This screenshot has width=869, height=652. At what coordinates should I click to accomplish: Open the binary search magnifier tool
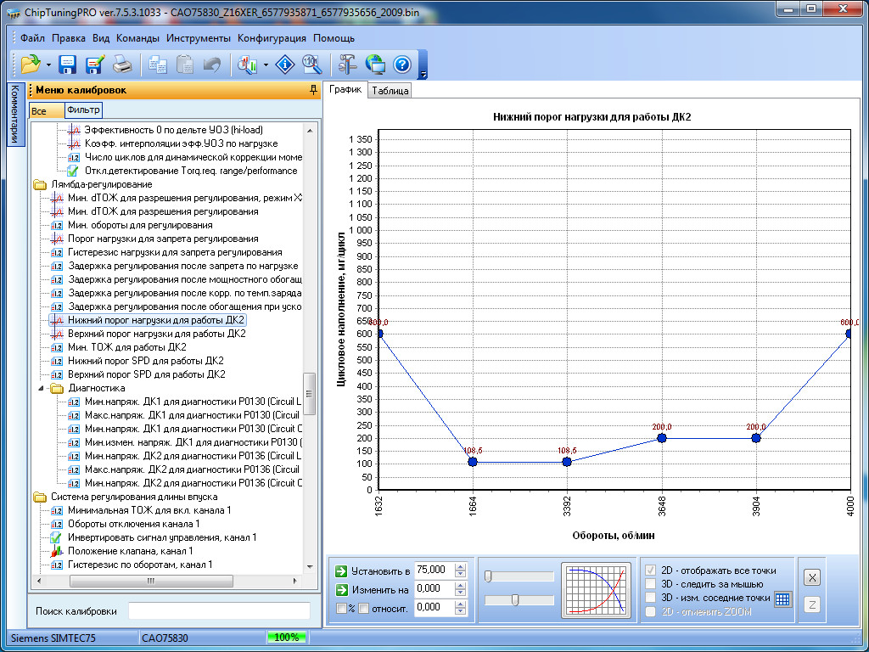311,65
